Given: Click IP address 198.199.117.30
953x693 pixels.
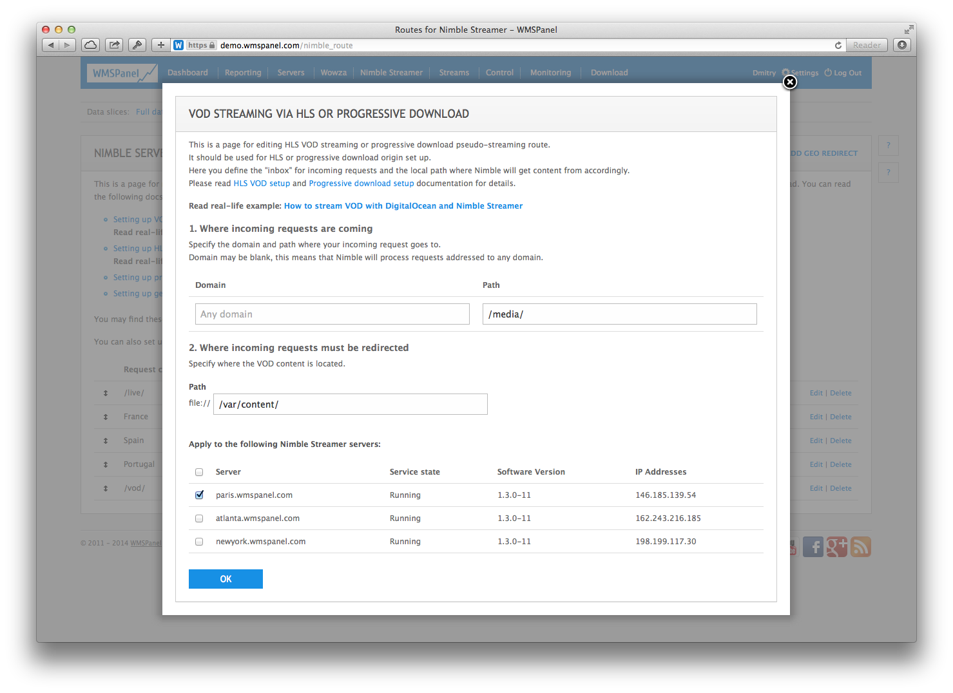Looking at the screenshot, I should pyautogui.click(x=666, y=542).
